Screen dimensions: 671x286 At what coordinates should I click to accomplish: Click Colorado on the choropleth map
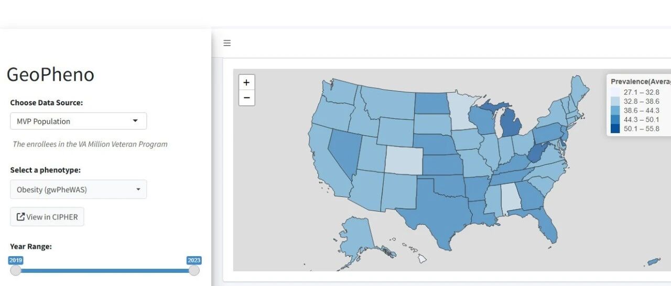(x=403, y=159)
